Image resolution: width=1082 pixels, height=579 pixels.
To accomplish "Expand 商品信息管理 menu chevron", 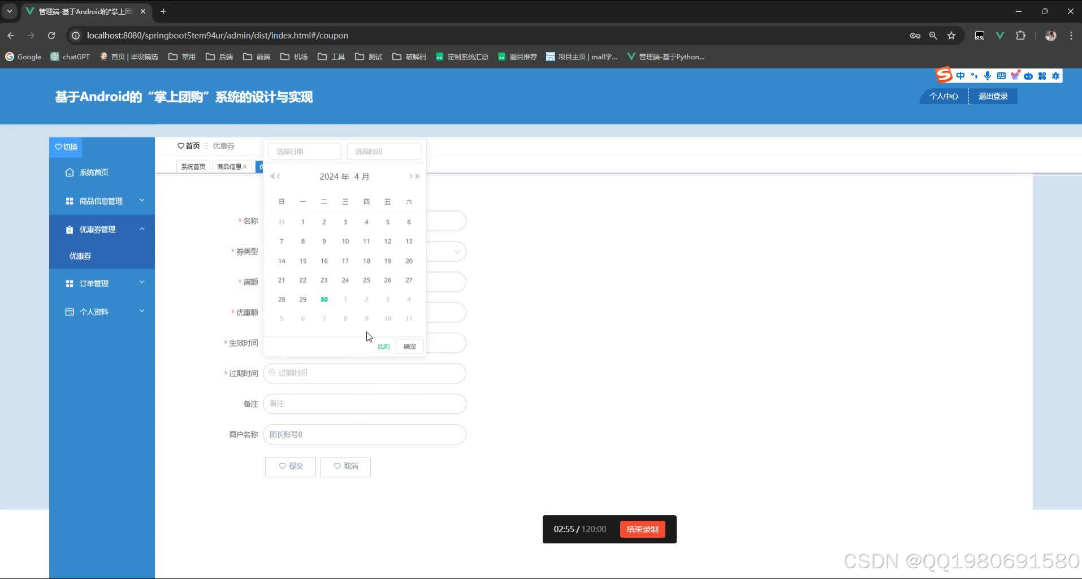I will pos(142,201).
